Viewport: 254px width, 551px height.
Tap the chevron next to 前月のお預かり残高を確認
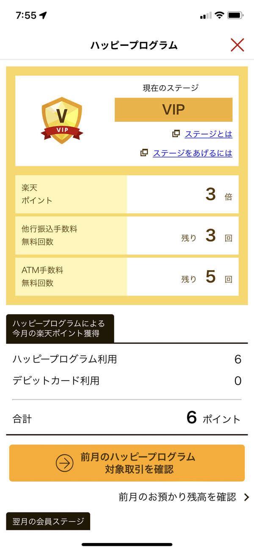tap(247, 498)
